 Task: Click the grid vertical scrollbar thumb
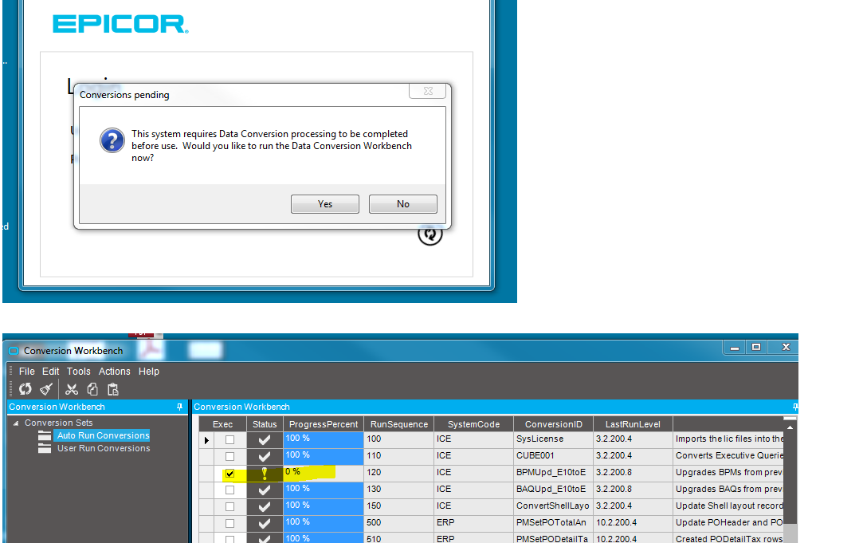pyautogui.click(x=790, y=479)
